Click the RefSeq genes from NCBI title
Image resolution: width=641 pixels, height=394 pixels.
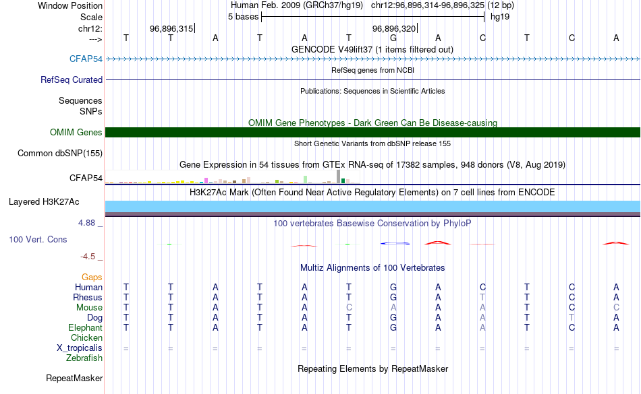373,70
